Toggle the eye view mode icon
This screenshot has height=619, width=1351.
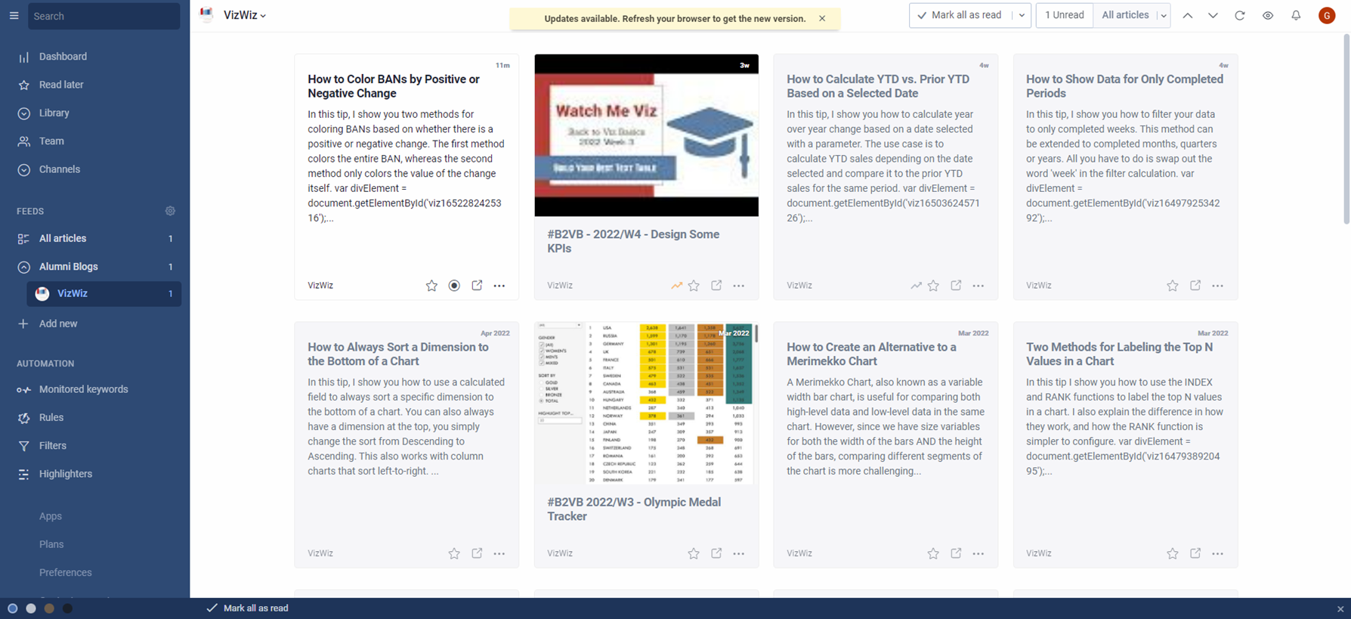(1268, 15)
